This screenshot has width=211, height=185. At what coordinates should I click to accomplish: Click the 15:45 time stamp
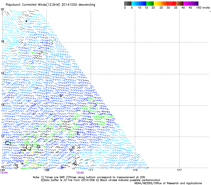click(x=80, y=173)
